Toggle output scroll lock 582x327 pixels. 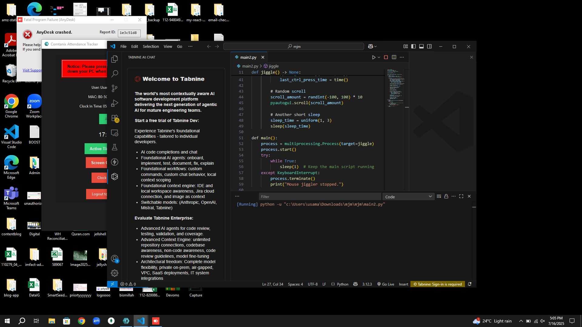(446, 197)
